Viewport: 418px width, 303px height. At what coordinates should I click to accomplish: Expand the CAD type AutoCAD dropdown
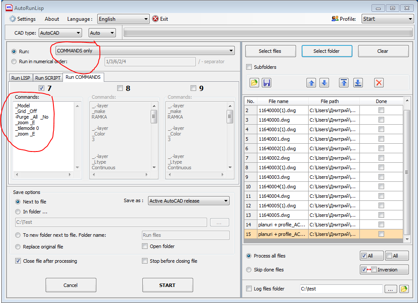point(60,33)
